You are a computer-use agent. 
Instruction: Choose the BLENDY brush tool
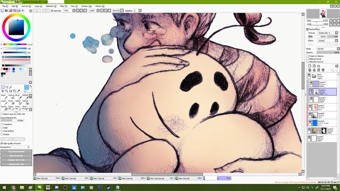click(25, 97)
